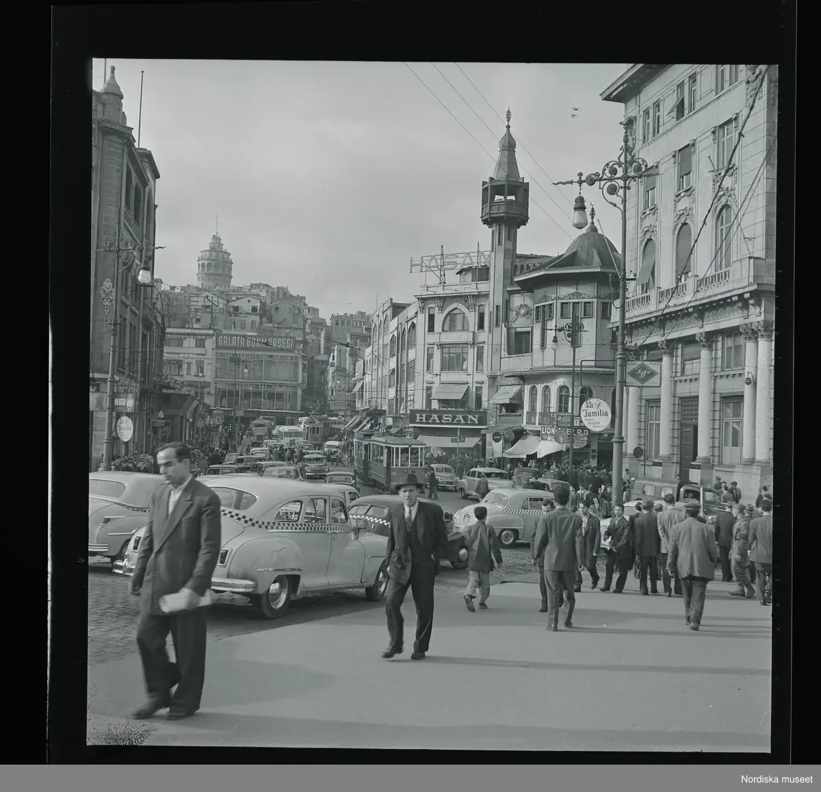This screenshot has width=821, height=792.
Task: Click the boy crossing the street
Action: coord(482,557)
